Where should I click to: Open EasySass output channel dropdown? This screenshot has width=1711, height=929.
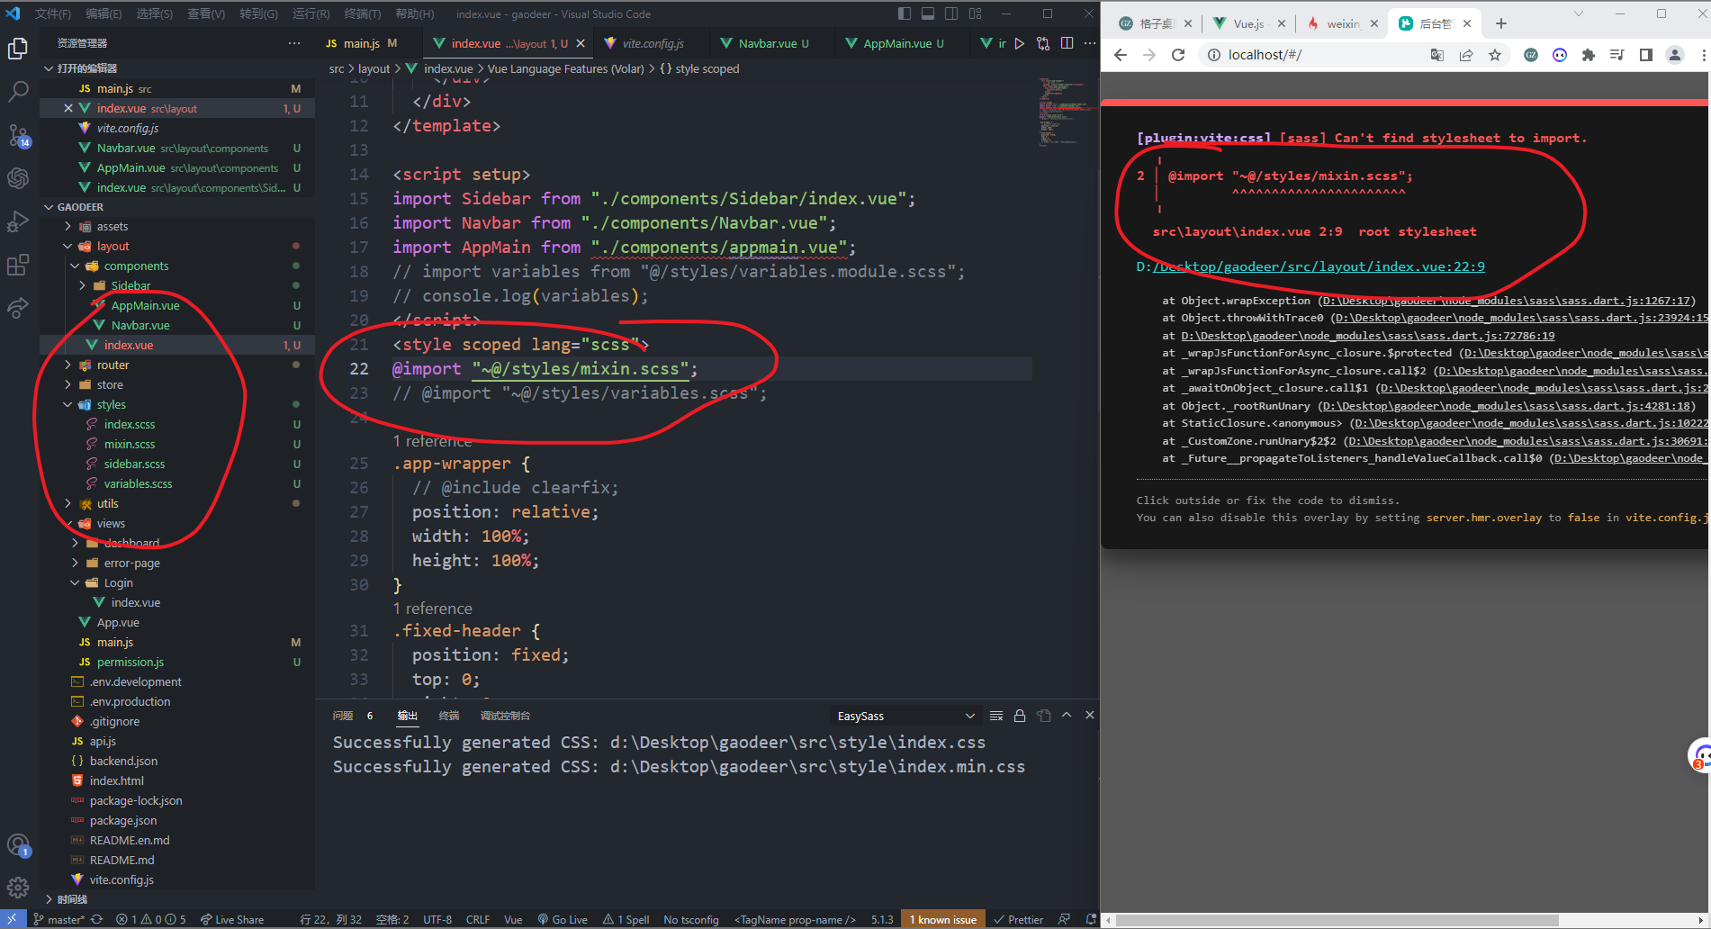click(x=905, y=716)
